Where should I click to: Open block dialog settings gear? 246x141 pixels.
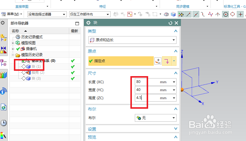(x=88, y=23)
